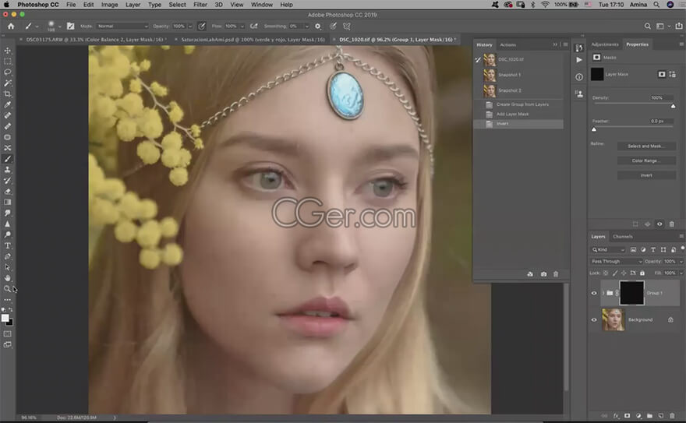Viewport: 686px width, 423px height.
Task: Open the Opacity slider dropdown in options
Action: coord(190,26)
